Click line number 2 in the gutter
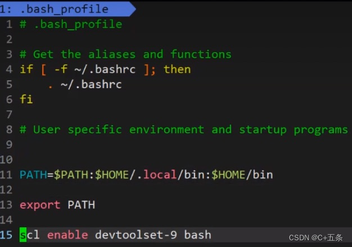Image resolution: width=352 pixels, height=247 pixels. 9,39
